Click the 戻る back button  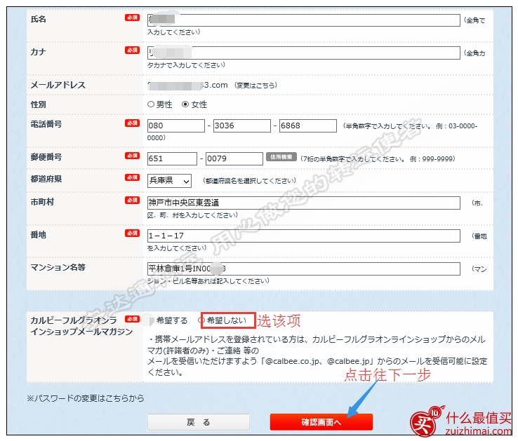click(199, 422)
